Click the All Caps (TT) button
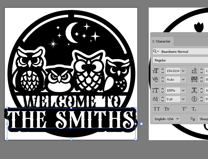This screenshot has height=159, width=208. tap(157, 109)
